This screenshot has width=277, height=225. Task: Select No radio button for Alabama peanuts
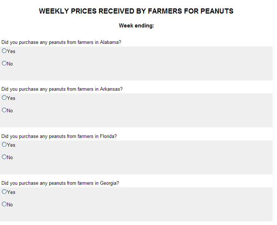(4, 63)
